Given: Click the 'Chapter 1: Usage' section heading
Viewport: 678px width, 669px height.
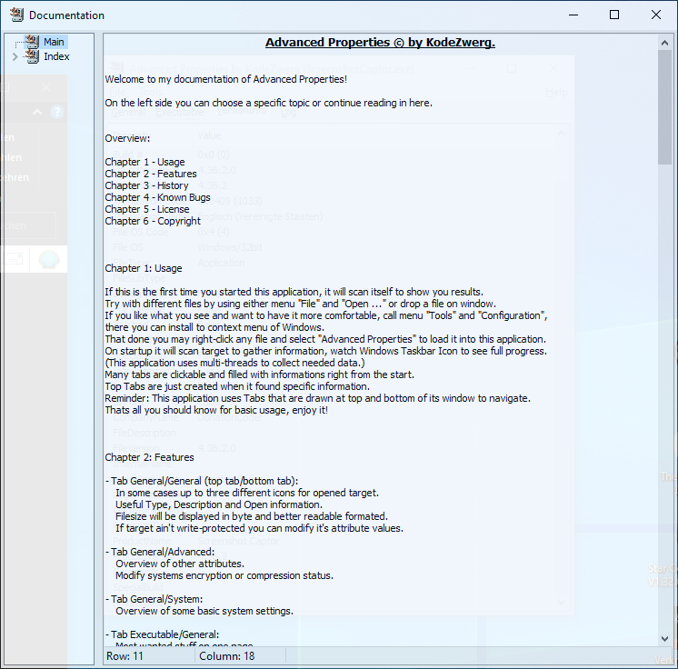Looking at the screenshot, I should pyautogui.click(x=144, y=268).
